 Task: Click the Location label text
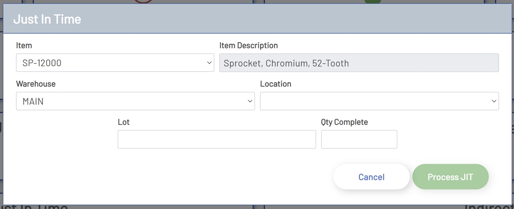tap(276, 84)
